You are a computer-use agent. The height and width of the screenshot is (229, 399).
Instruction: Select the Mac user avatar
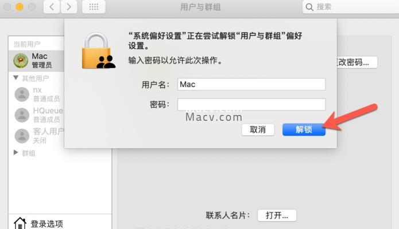[21, 61]
